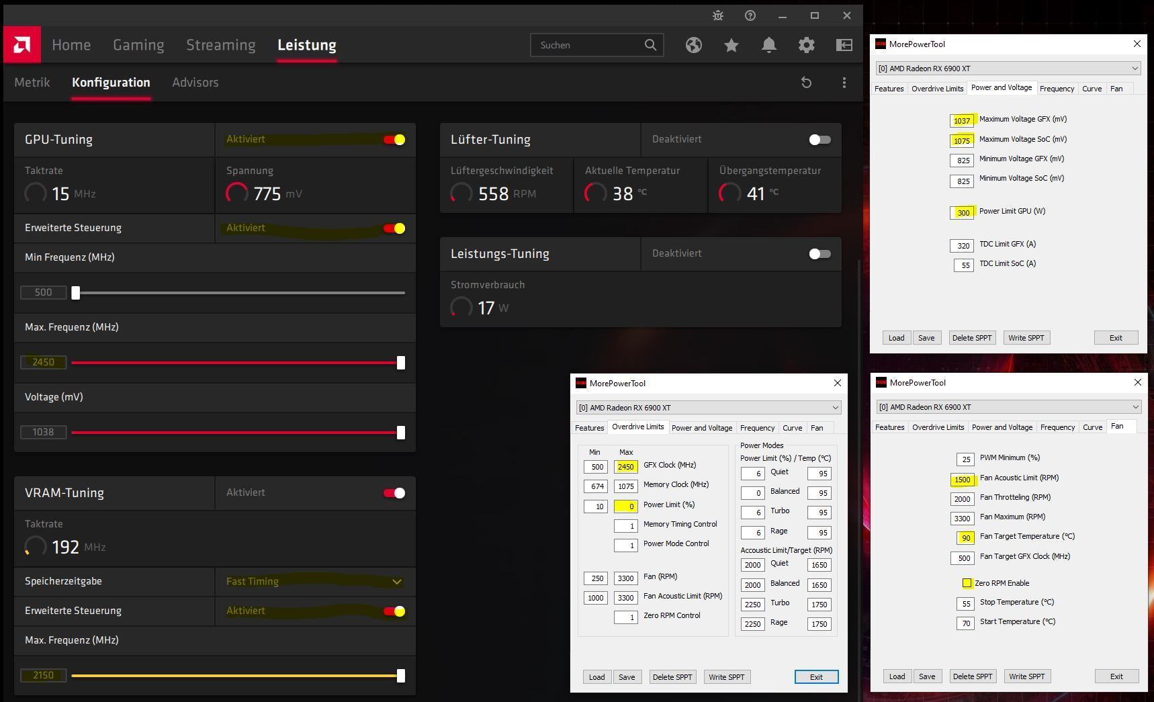Click Fan Target Temperature field 90

tap(965, 538)
